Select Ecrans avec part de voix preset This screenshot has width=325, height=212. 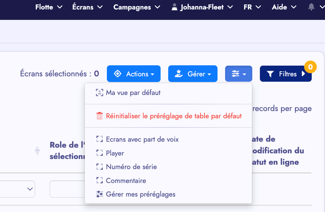[x=142, y=139]
